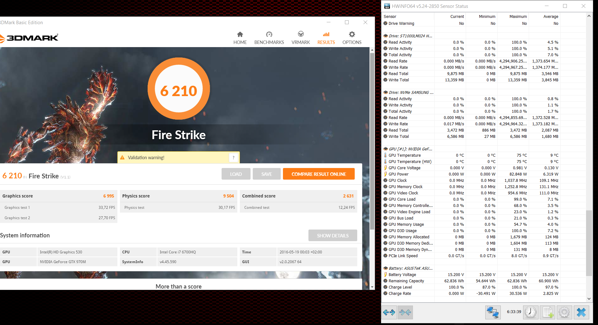
Task: Click the Maximum column header
Action: click(513, 16)
